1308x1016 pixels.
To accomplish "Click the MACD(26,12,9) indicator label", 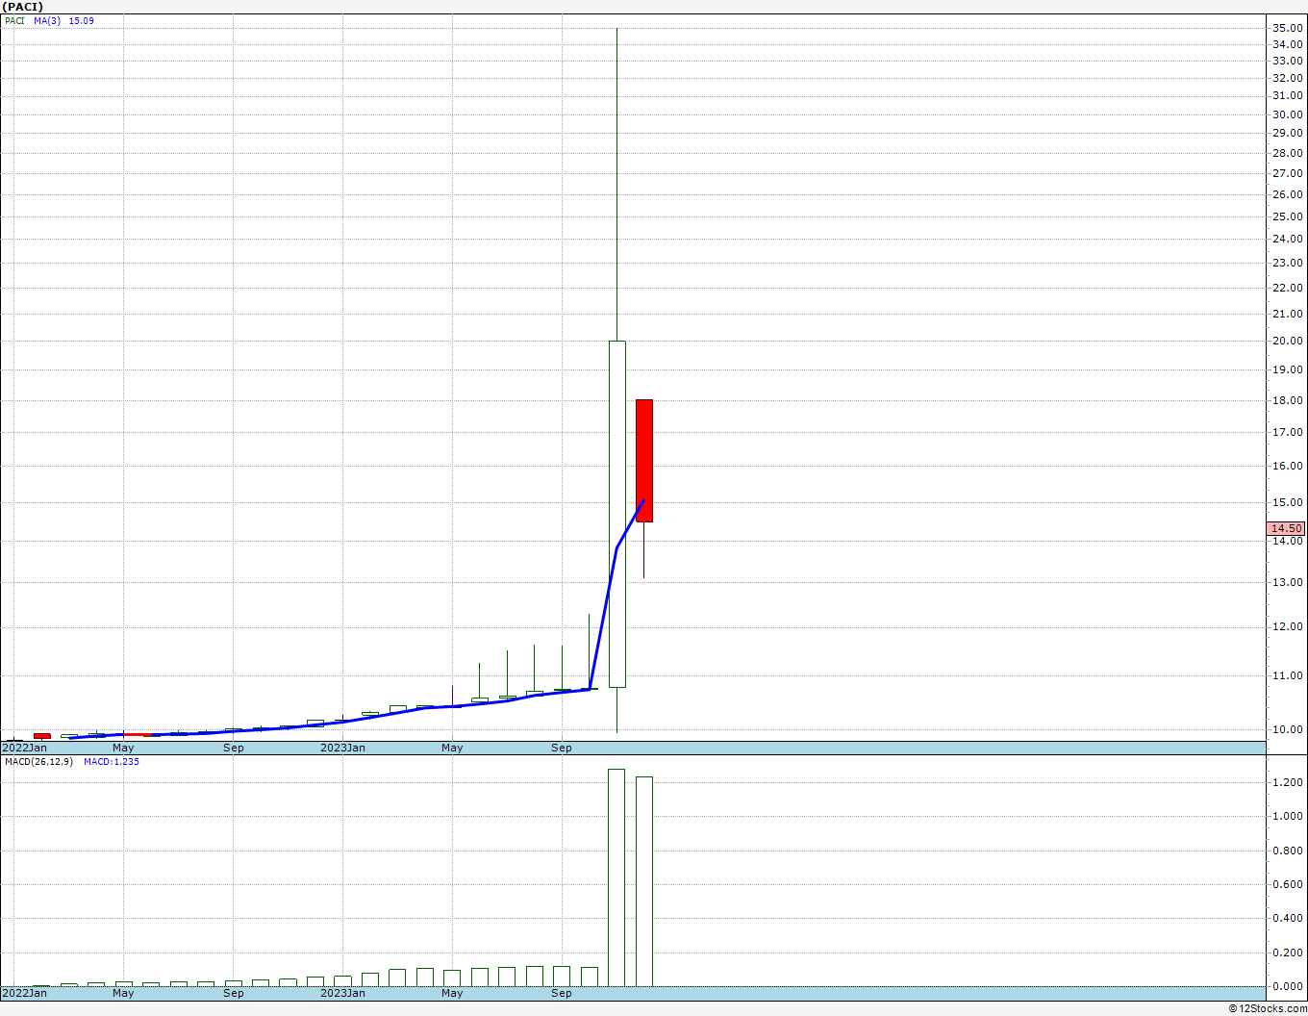I will click(39, 761).
